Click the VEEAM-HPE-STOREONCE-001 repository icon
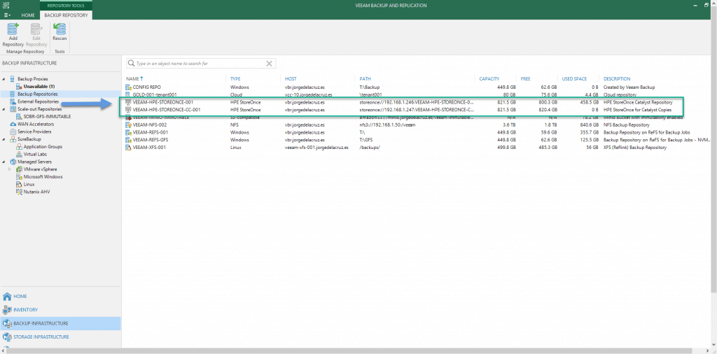 (x=129, y=102)
